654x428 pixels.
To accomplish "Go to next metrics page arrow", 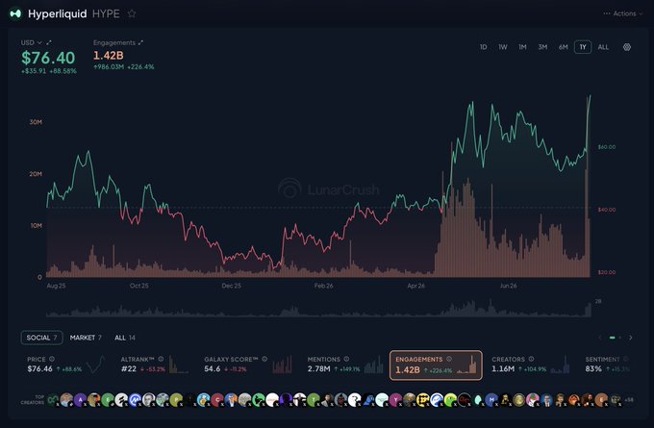I will click(x=630, y=338).
